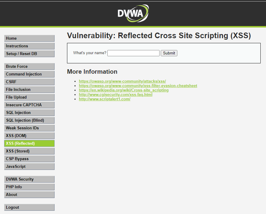Open the Instructions page
The height and width of the screenshot is (214, 266).
tap(29, 46)
